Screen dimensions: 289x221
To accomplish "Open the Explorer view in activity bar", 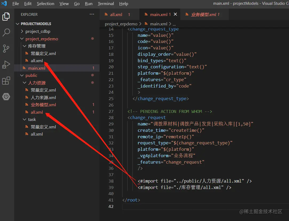I will point(6,16).
